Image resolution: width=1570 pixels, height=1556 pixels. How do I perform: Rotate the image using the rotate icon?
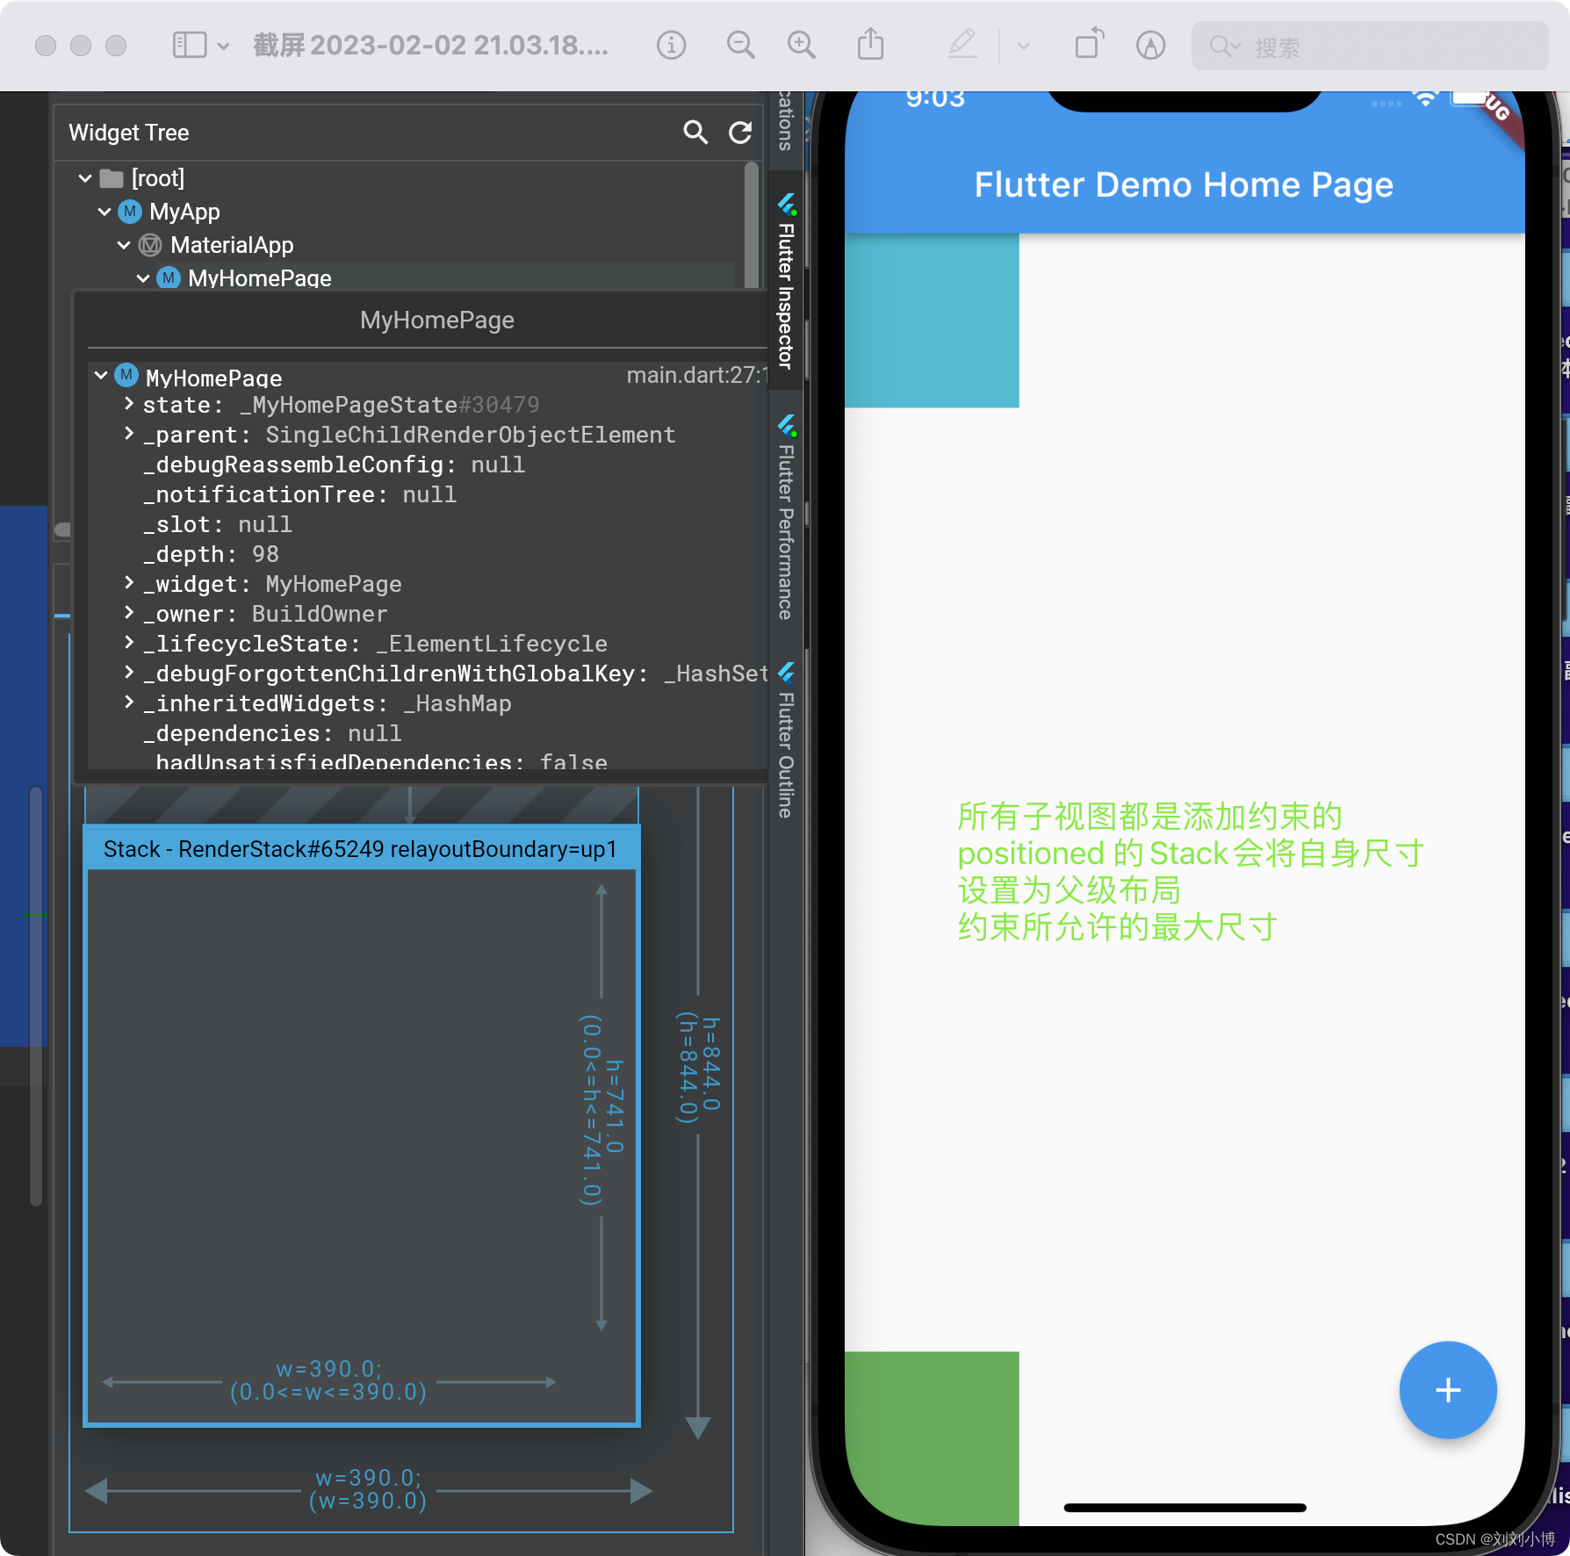pos(1089,44)
